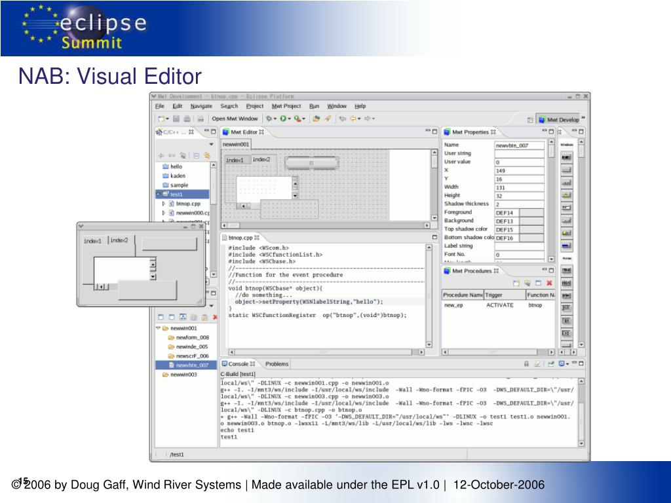
Task: Click the window icon left of red X in Procedures
Action: [539, 283]
